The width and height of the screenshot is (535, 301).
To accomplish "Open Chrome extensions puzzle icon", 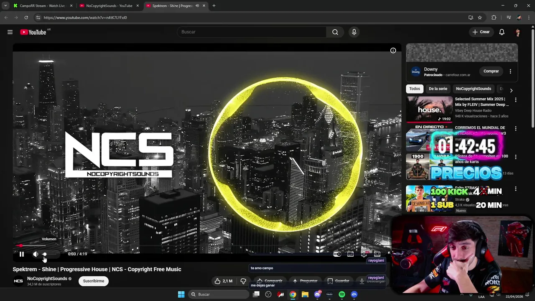I will pyautogui.click(x=494, y=18).
